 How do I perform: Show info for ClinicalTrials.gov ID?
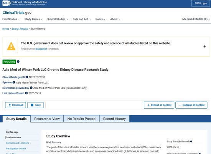click(x=27, y=77)
